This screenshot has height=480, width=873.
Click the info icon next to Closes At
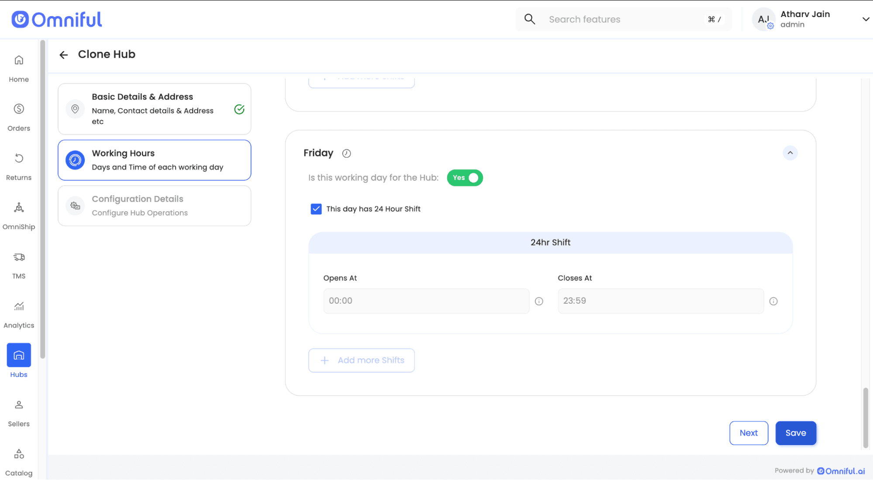[x=773, y=301]
